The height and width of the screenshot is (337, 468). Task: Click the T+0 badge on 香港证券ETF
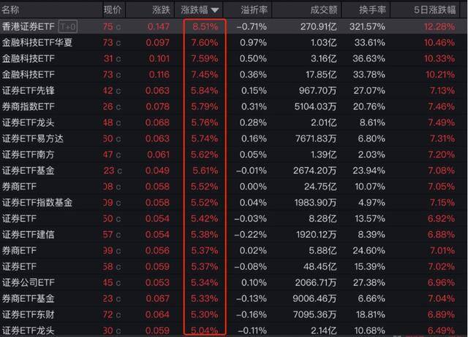click(x=68, y=27)
